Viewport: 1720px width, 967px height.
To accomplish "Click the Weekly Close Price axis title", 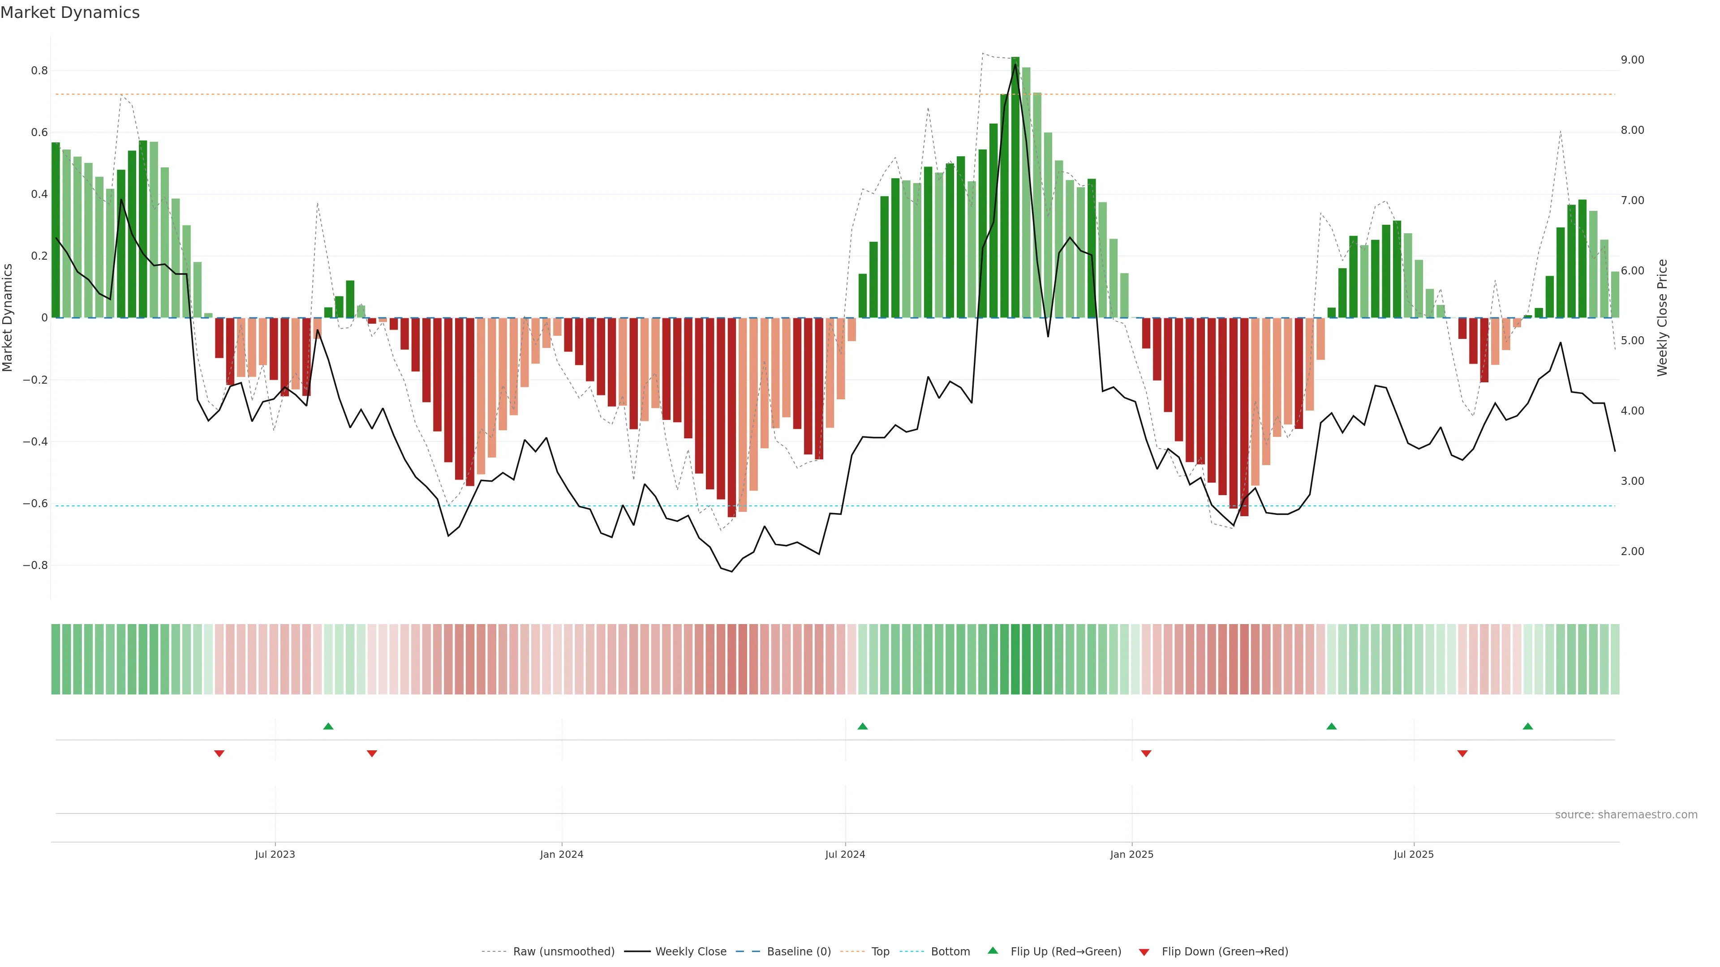I will [x=1662, y=318].
